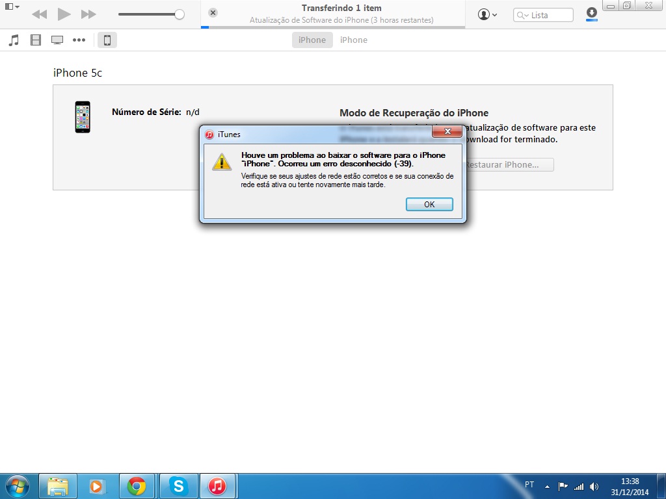Open the Movies library icon

tap(36, 40)
